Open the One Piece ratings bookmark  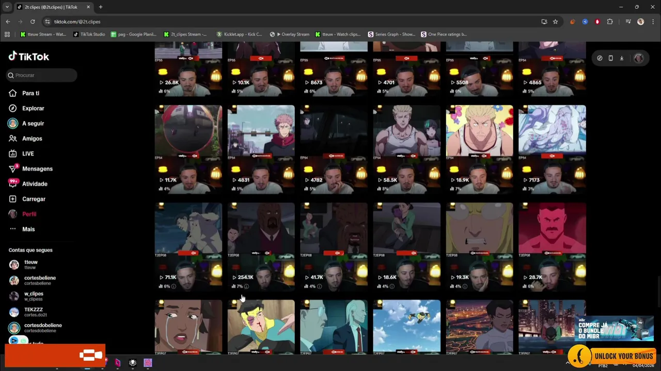[x=444, y=35]
